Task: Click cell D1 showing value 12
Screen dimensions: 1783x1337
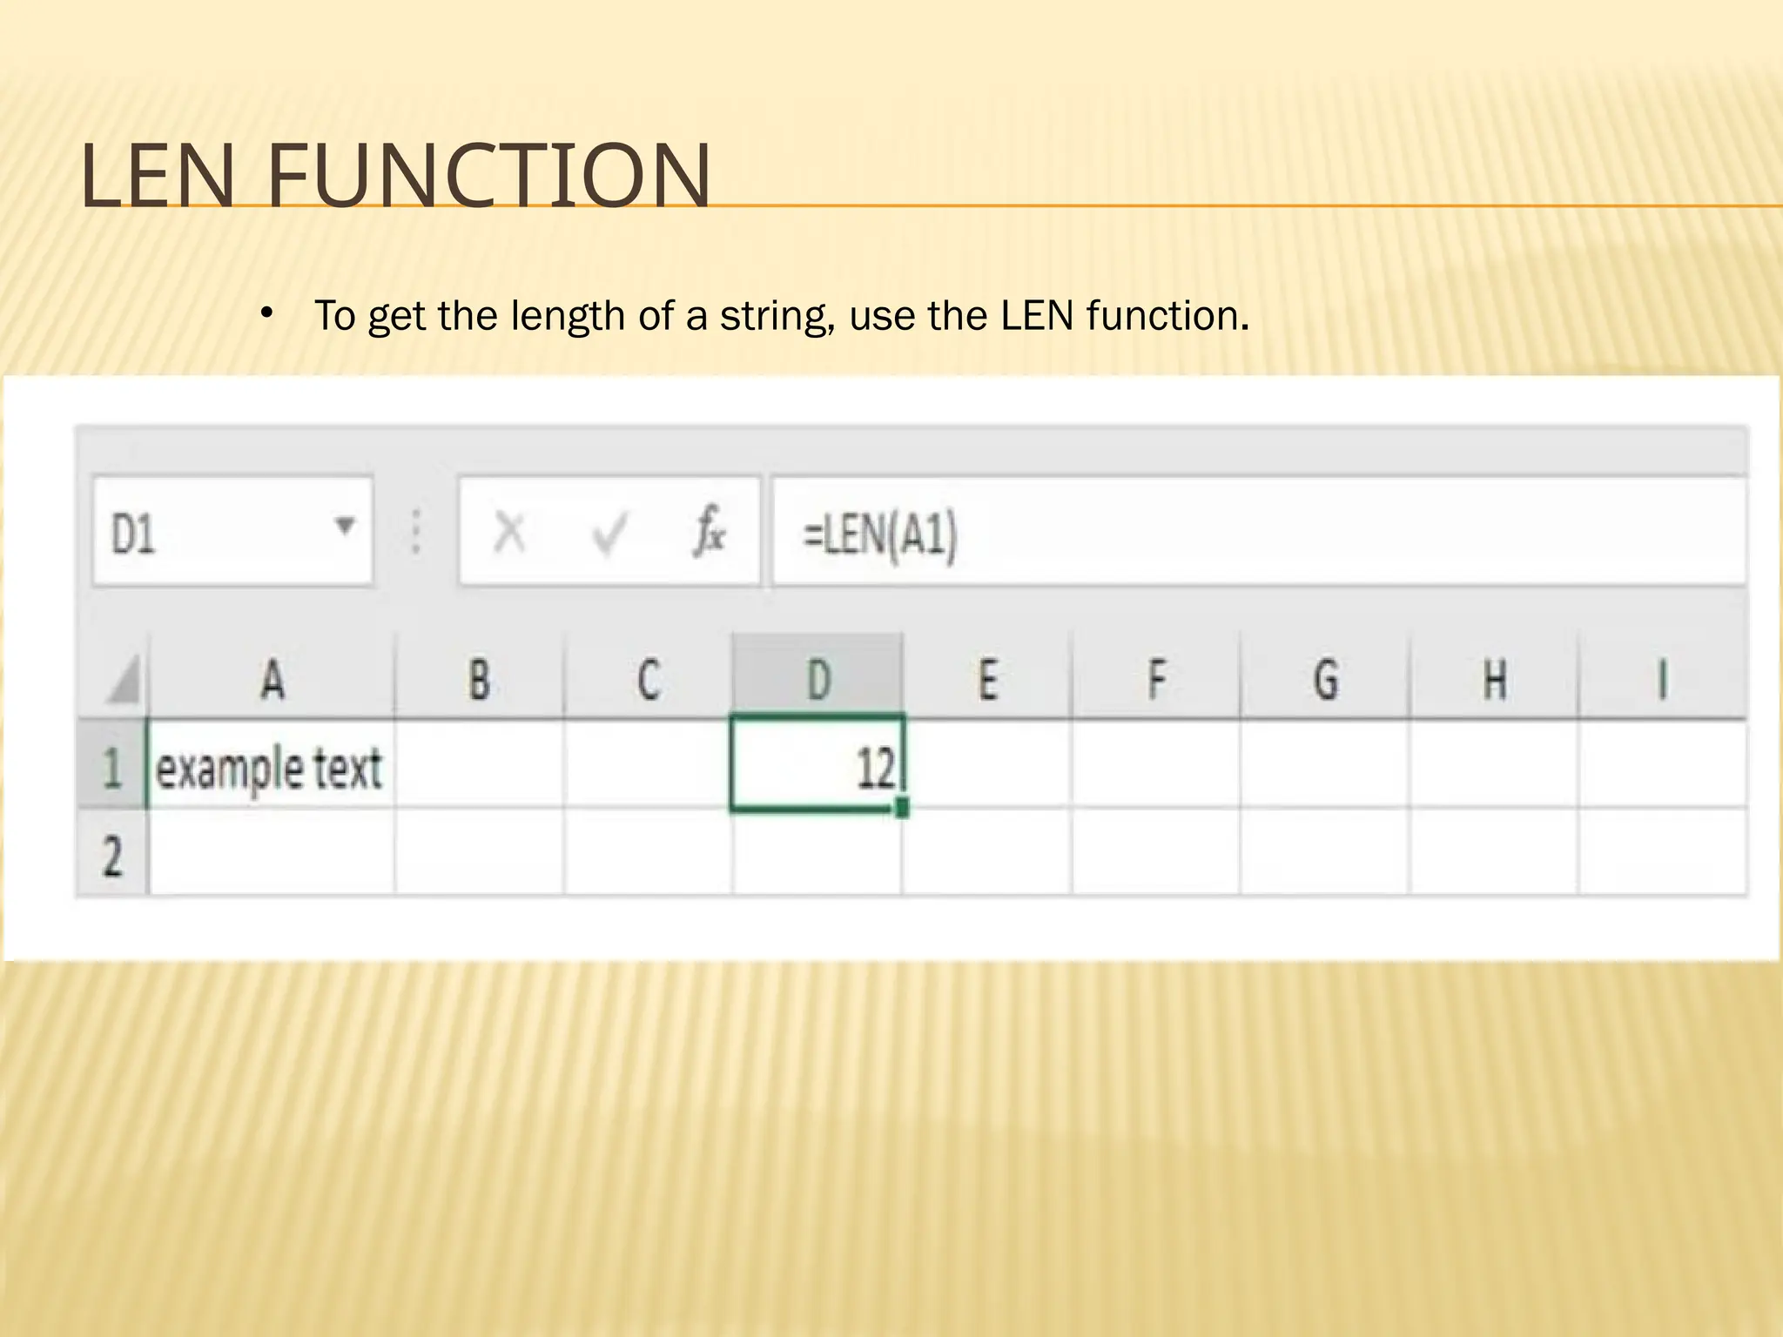Action: pyautogui.click(x=817, y=765)
